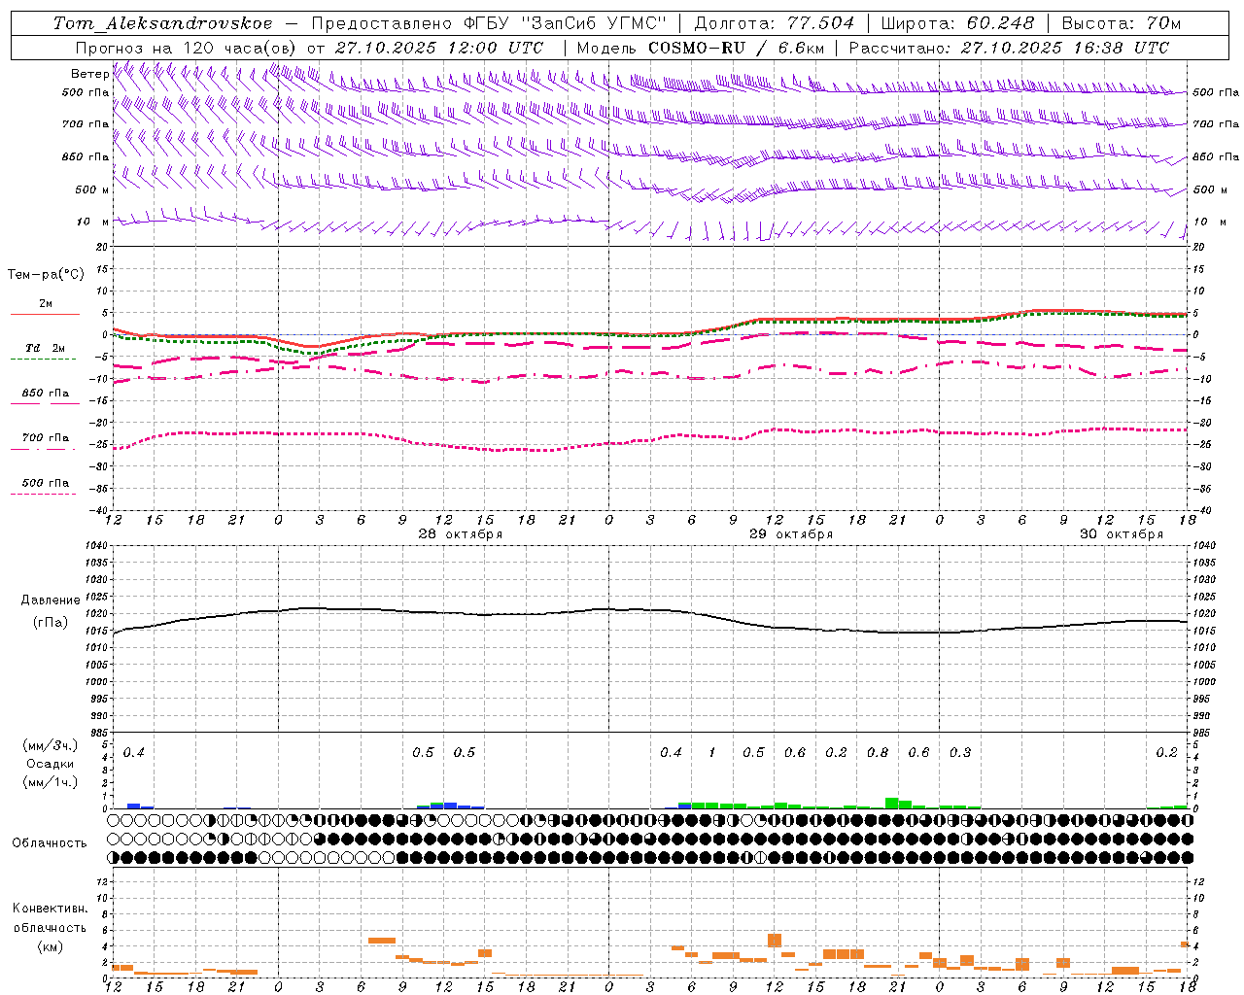1244x995 pixels.
Task: Click the (мм/3ч.) precipitation unit label
Action: tap(51, 746)
